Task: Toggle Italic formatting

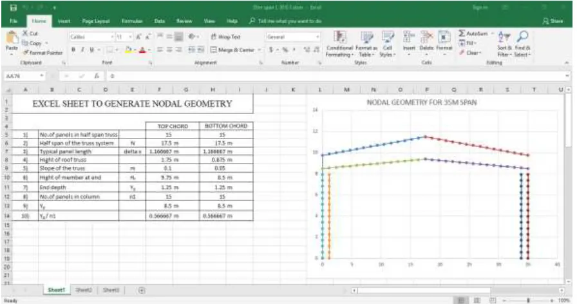Action: [82, 50]
